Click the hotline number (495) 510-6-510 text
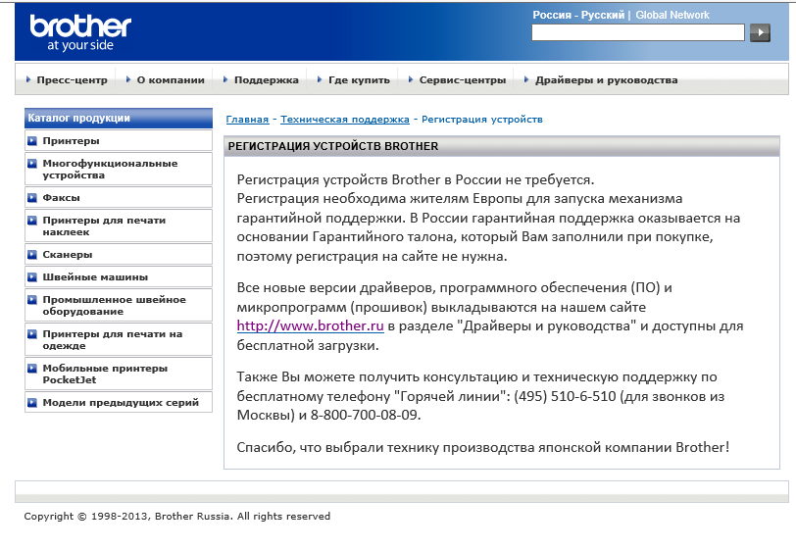 click(565, 396)
